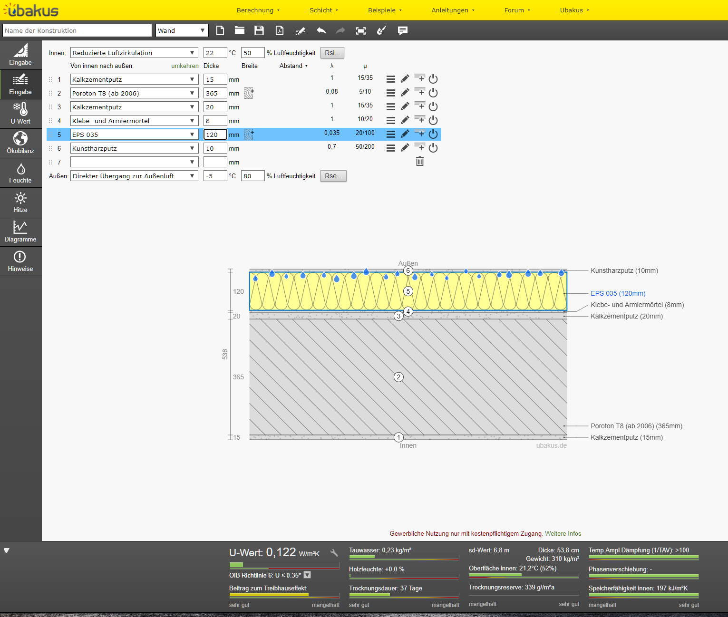Open Diagramme sidebar panel
This screenshot has width=728, height=617.
[20, 232]
